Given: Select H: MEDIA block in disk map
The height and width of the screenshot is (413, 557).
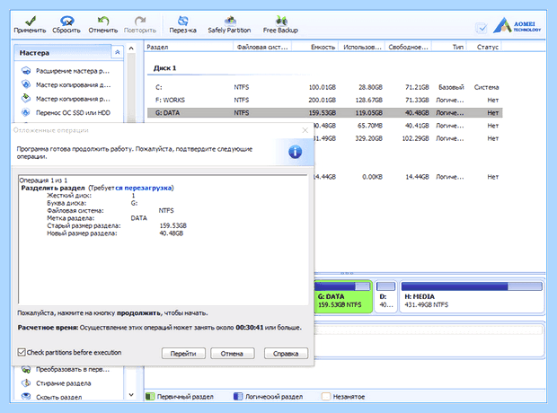Looking at the screenshot, I should tap(472, 297).
